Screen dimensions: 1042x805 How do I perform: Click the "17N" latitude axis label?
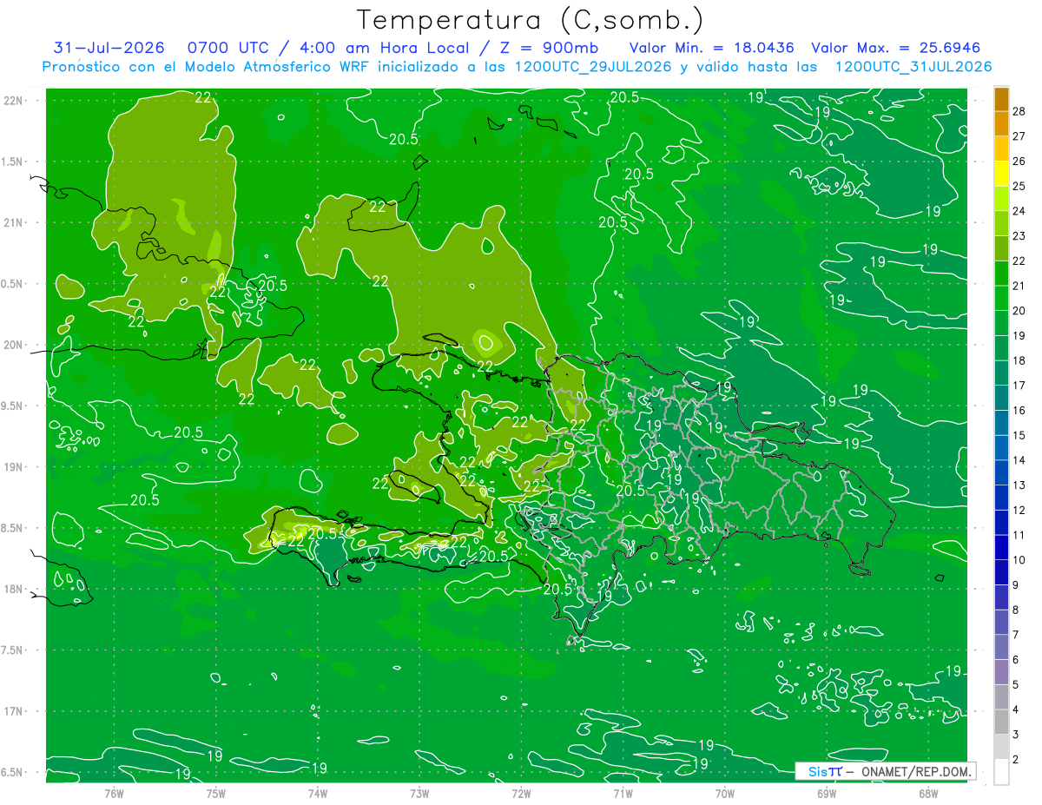click(x=15, y=712)
